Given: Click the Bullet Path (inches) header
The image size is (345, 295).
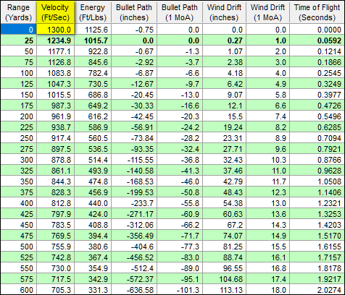Looking at the screenshot, I should [134, 12].
